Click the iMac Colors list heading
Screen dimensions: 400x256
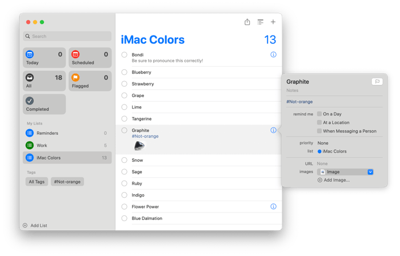[x=153, y=40]
